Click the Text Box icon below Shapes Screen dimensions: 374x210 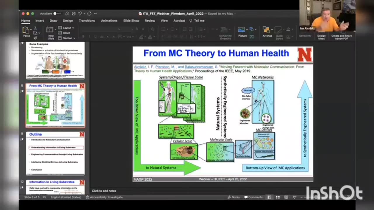[x=252, y=36]
